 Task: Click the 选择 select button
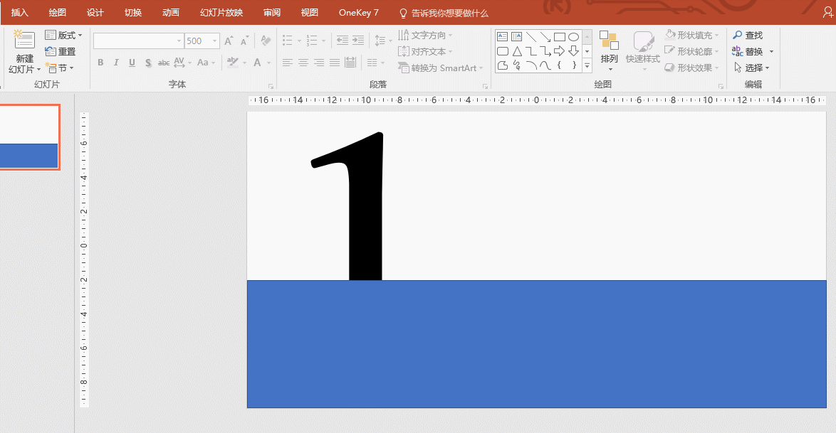pyautogui.click(x=752, y=68)
